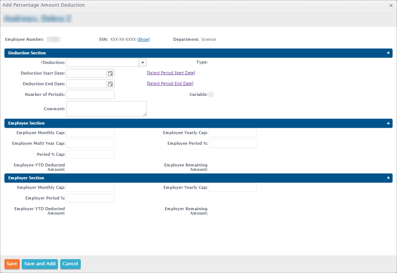Select the Employee Monthly Cap field
Screen dimensions: 397x273
[x=90, y=133]
